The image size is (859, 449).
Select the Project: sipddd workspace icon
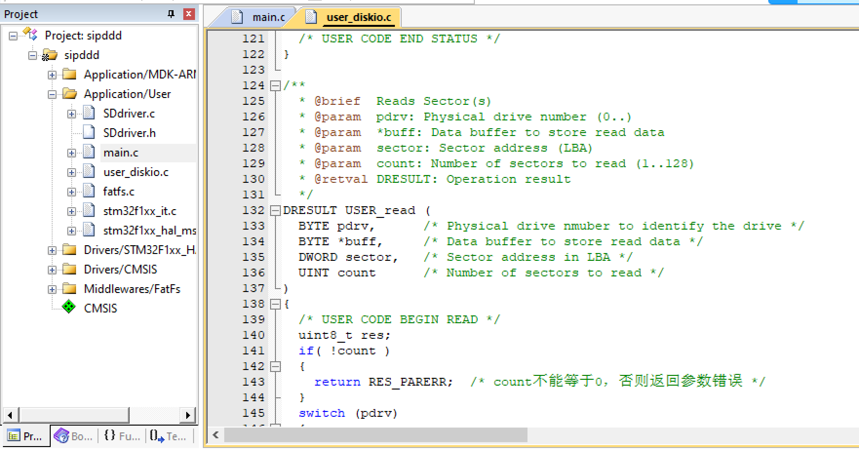pos(31,35)
